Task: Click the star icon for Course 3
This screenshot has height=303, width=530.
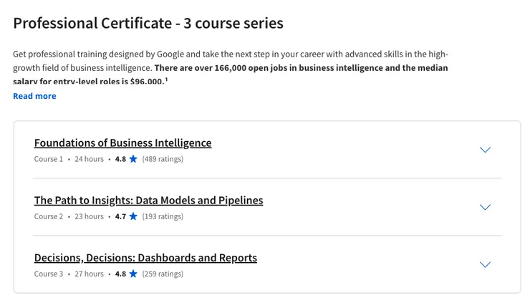Action: [x=133, y=274]
